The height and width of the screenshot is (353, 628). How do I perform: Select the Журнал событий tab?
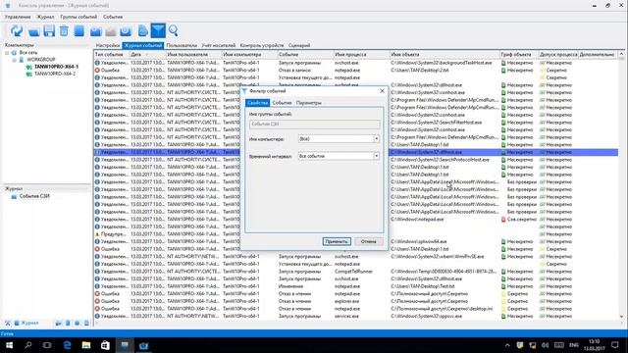click(143, 46)
